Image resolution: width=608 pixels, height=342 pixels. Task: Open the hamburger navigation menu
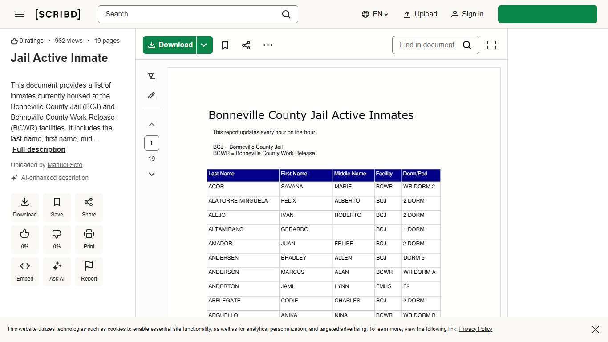20,14
